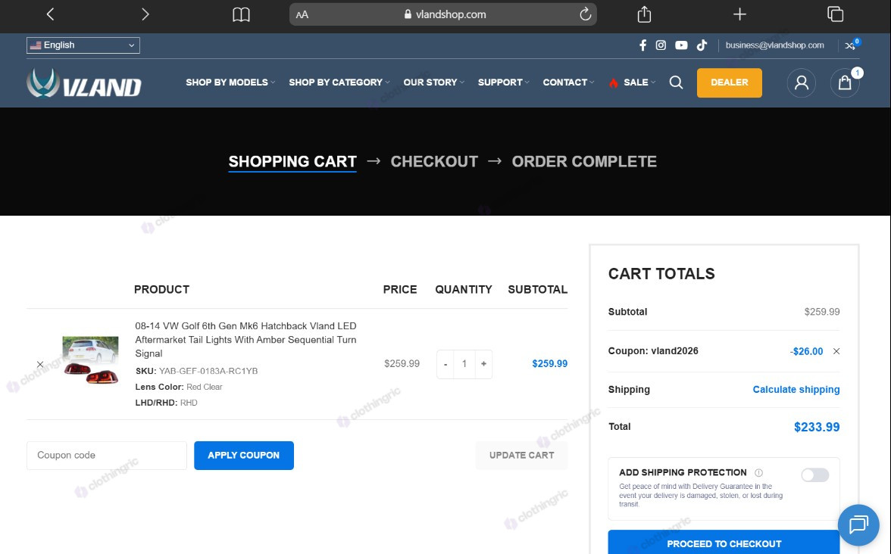Click the orange Dealer button
This screenshot has width=891, height=554.
(x=729, y=83)
